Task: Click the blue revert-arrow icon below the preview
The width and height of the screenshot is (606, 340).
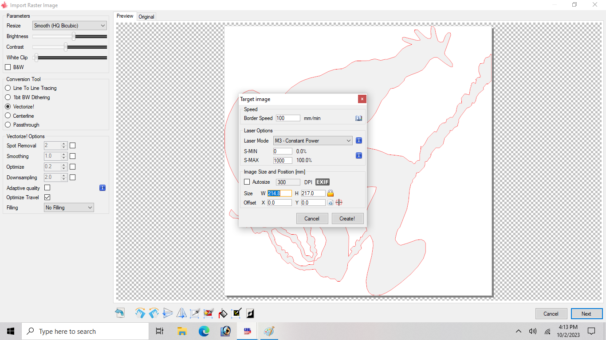Action: (120, 313)
